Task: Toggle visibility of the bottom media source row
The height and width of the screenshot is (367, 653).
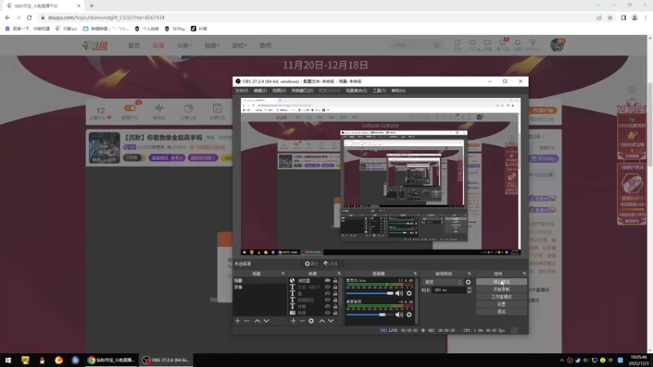Action: coord(327,312)
